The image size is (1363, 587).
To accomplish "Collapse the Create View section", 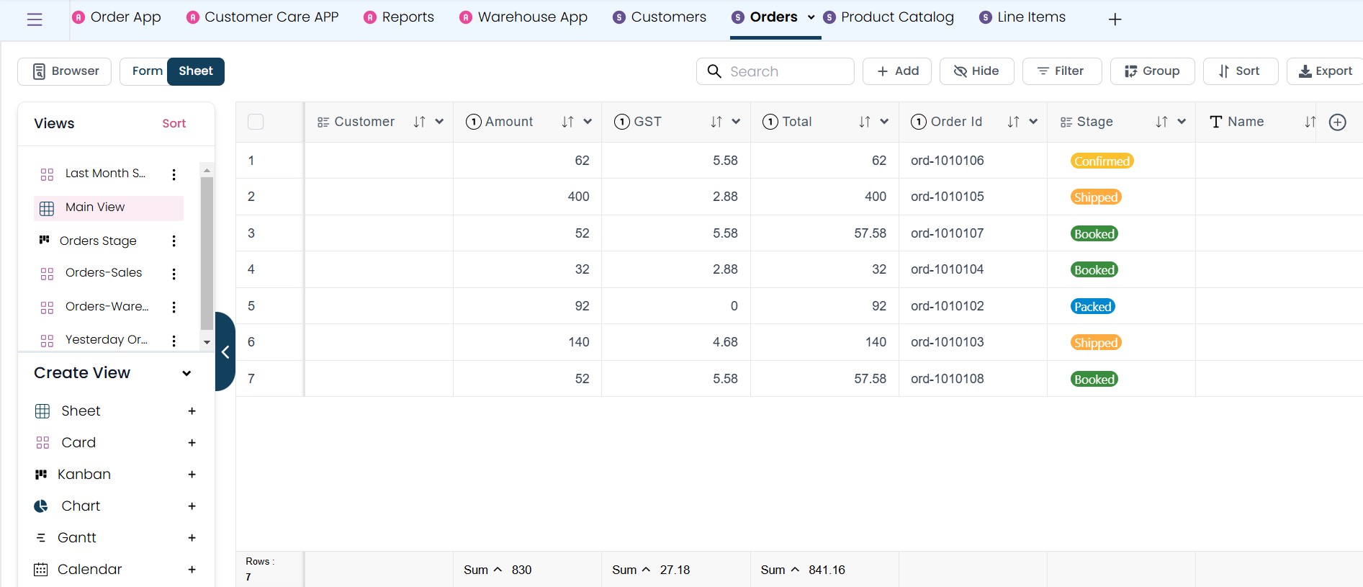I will point(186,373).
